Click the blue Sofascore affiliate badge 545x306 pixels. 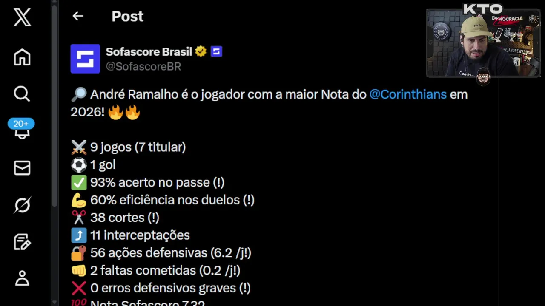[x=216, y=52]
